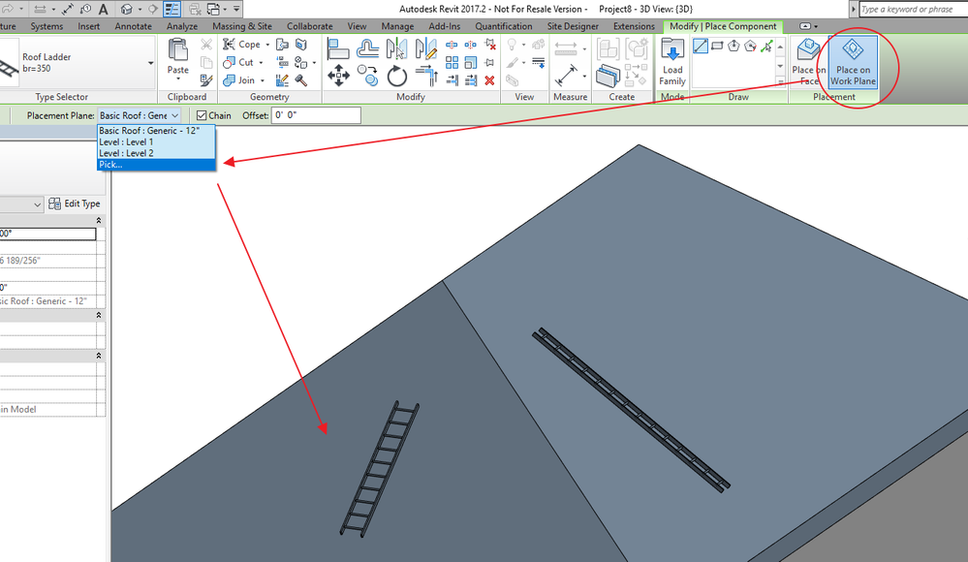Click the Rotate tool icon
Viewport: 968px width, 562px height.
pos(396,77)
